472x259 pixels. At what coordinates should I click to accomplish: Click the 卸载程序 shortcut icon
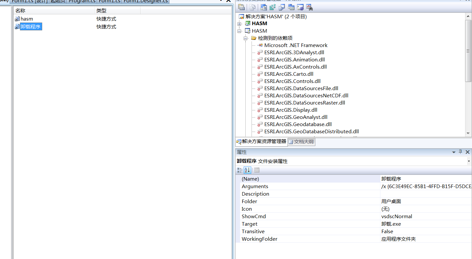click(x=17, y=27)
